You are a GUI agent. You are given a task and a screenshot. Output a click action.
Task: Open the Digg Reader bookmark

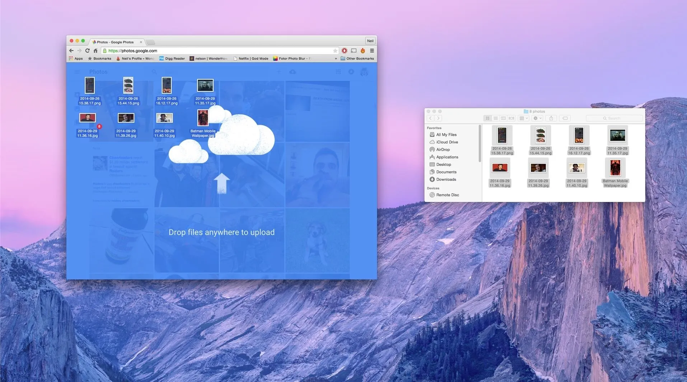[172, 58]
